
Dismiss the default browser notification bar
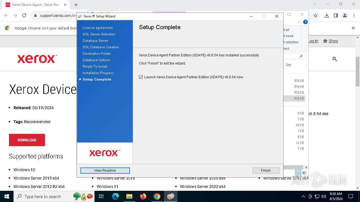(353, 28)
